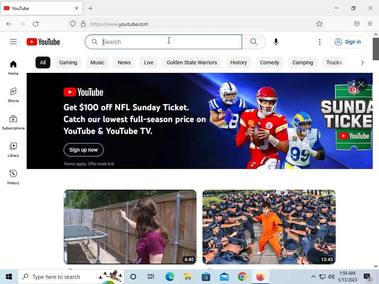Image resolution: width=379 pixels, height=284 pixels.
Task: Select the Golden State Warriors chip
Action: coord(192,62)
